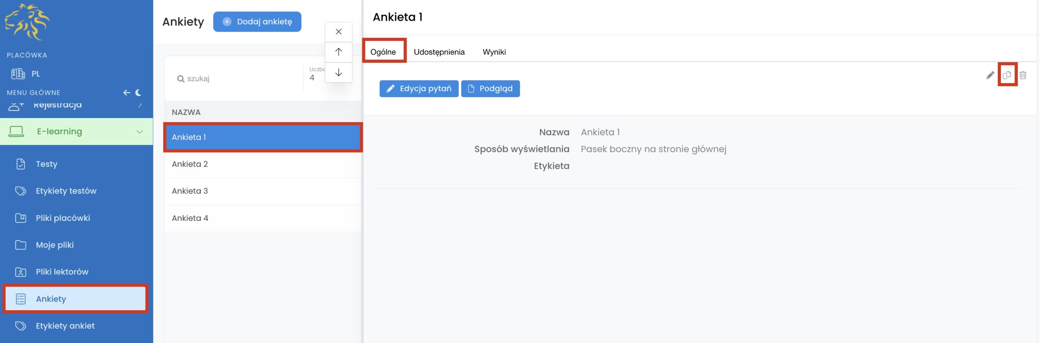Click the Dodaj ankietę button
The height and width of the screenshot is (343, 1040).
click(257, 22)
